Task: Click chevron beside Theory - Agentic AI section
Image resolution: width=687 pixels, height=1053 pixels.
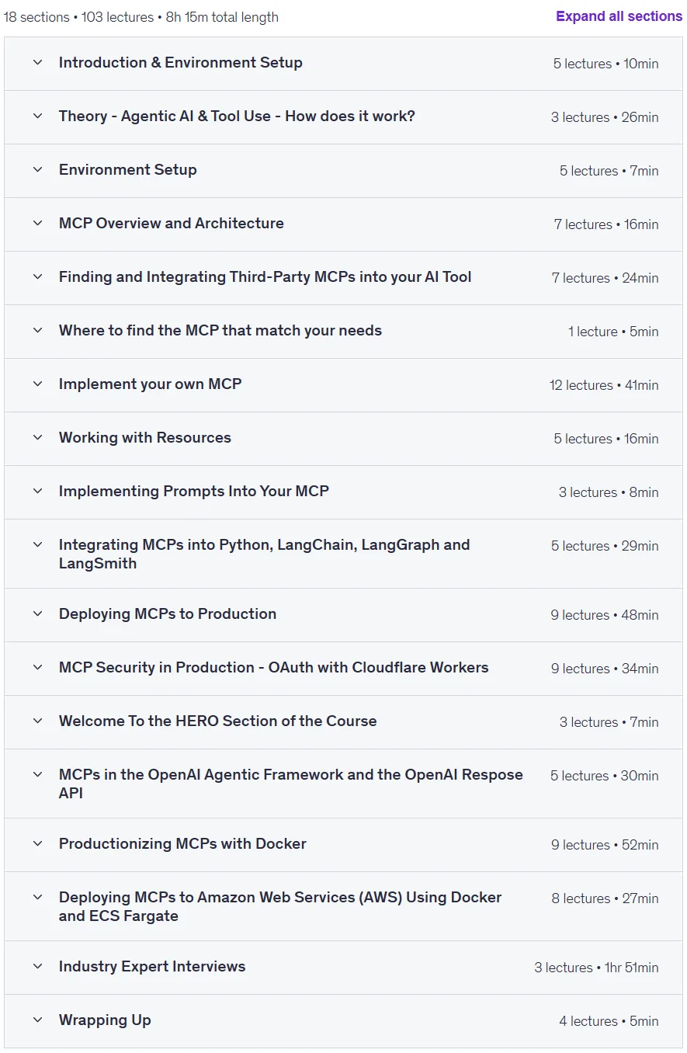Action: pos(37,116)
